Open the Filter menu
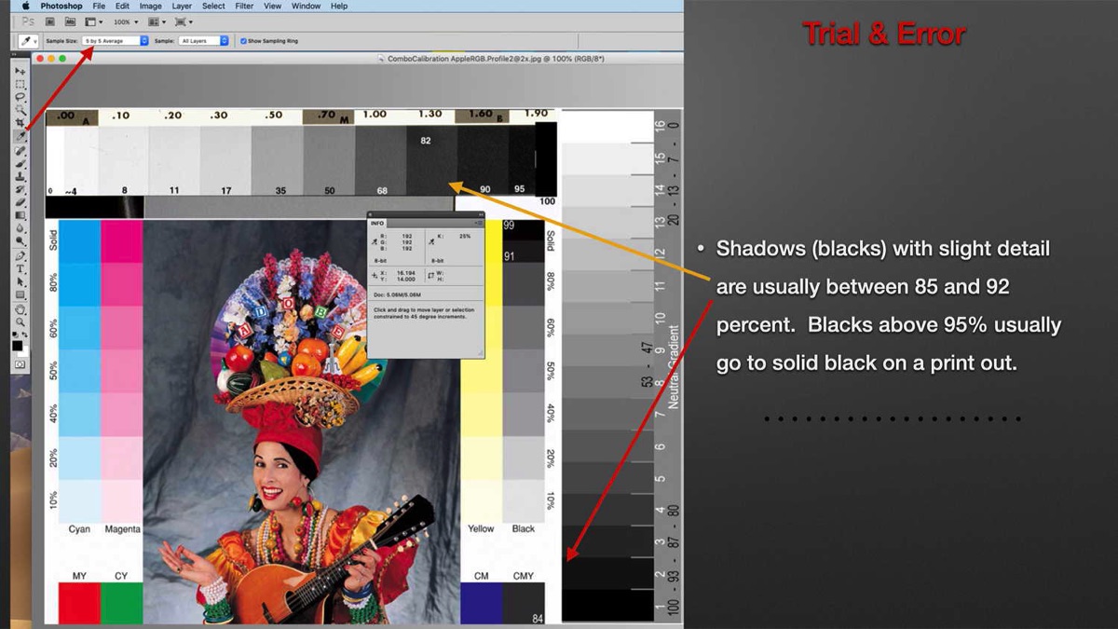Image resolution: width=1118 pixels, height=629 pixels. [244, 6]
